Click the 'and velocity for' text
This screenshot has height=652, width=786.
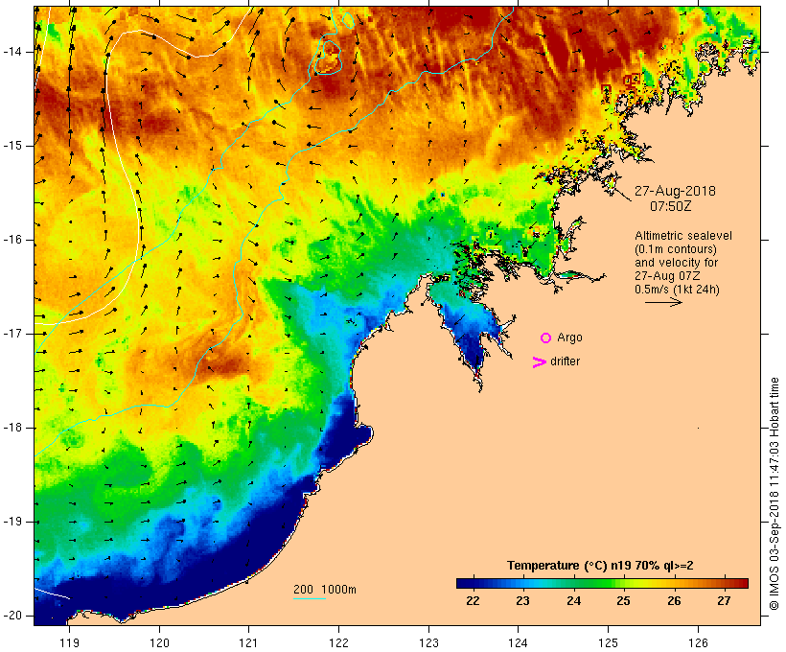(x=676, y=263)
